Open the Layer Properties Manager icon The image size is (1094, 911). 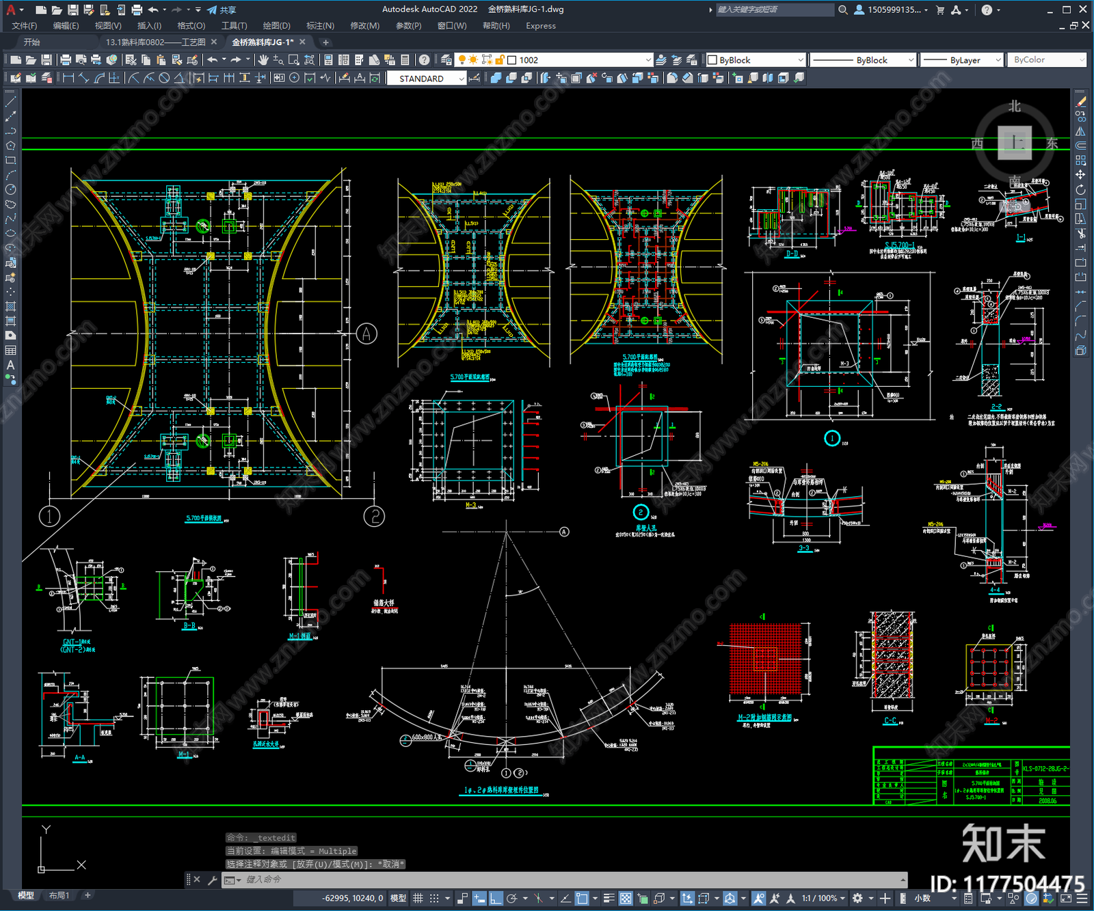446,60
